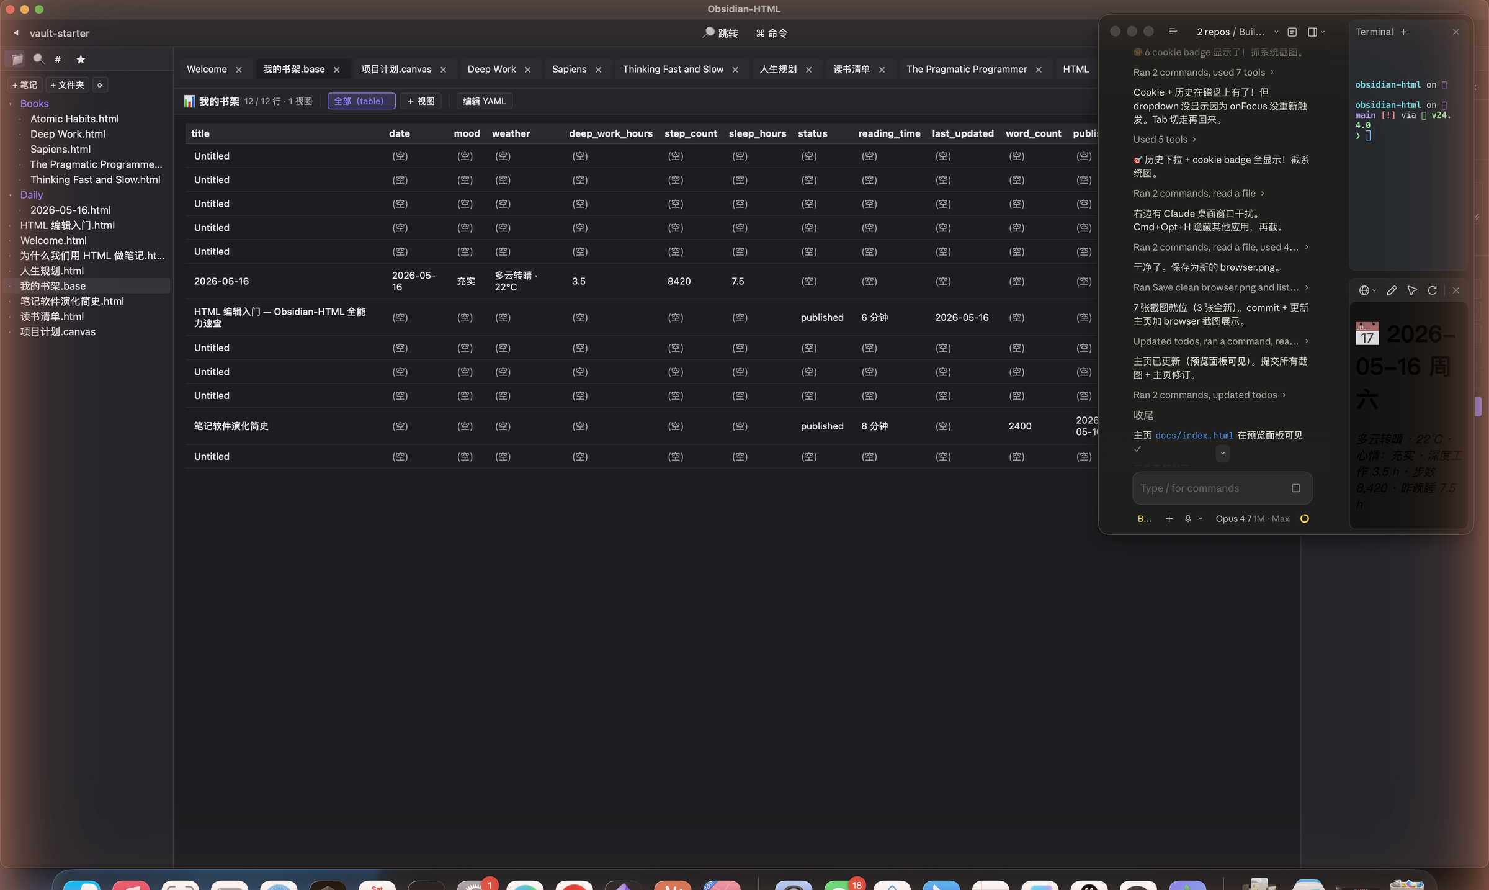Select the 全部 (table) view button
Viewport: 1489px width, 890px height.
coord(361,101)
